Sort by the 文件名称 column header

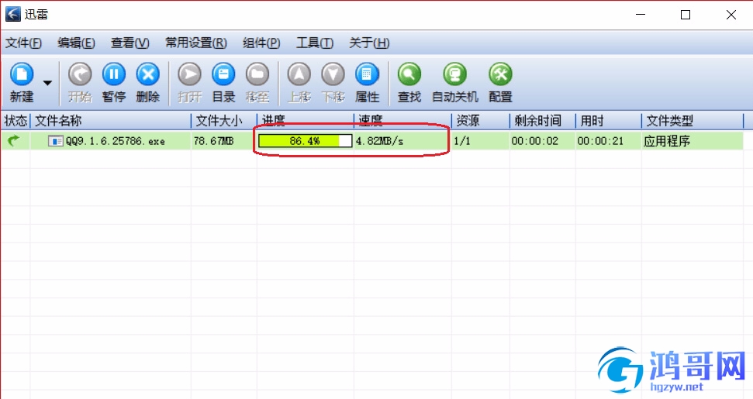[x=111, y=120]
